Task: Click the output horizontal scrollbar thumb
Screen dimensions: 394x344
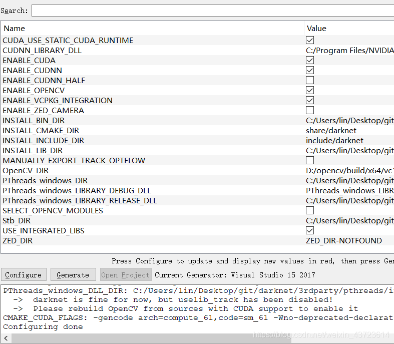Action: (x=151, y=338)
